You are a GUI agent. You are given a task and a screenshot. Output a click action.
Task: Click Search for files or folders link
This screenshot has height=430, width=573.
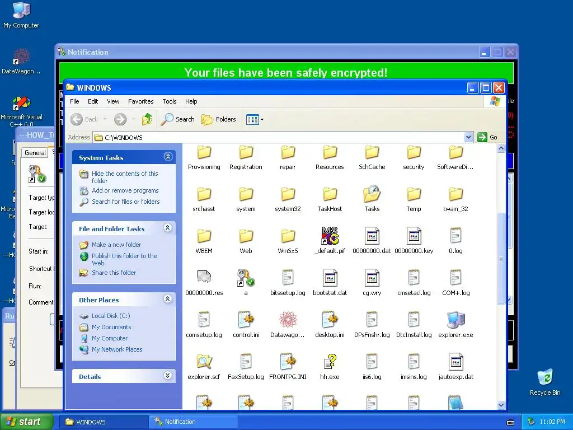(x=126, y=202)
